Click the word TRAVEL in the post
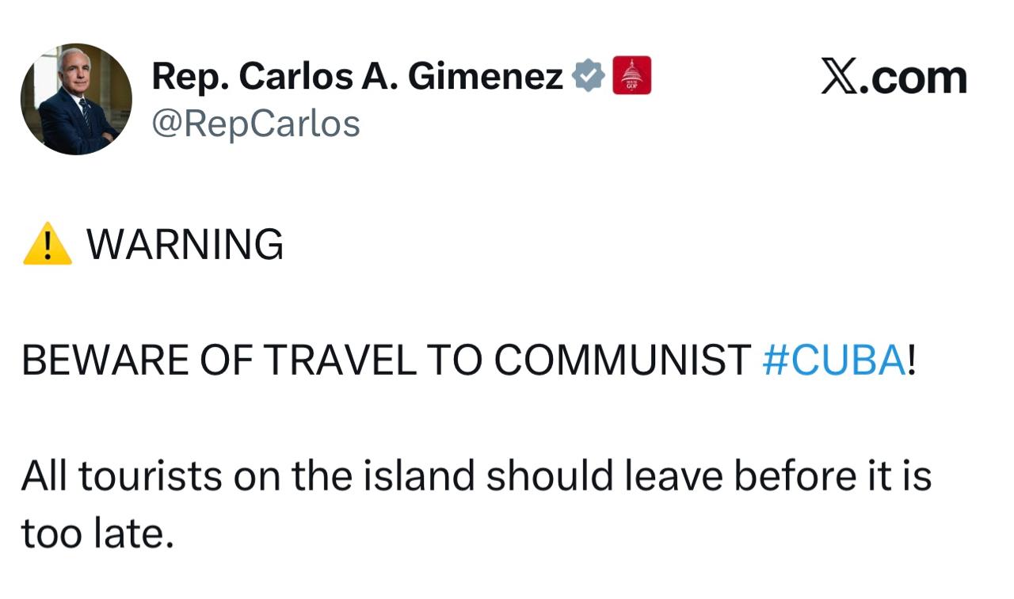Screen dimensions: 1014x599 (x=339, y=361)
